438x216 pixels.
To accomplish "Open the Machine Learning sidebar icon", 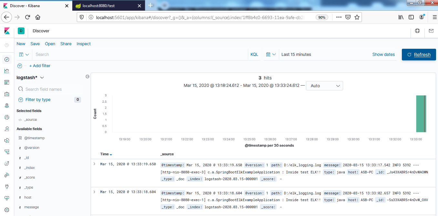I will [7, 117].
